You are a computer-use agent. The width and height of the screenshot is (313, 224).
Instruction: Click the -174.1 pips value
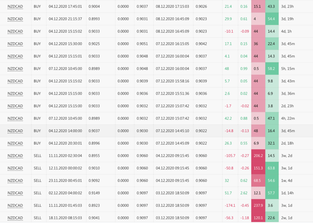click(x=230, y=206)
